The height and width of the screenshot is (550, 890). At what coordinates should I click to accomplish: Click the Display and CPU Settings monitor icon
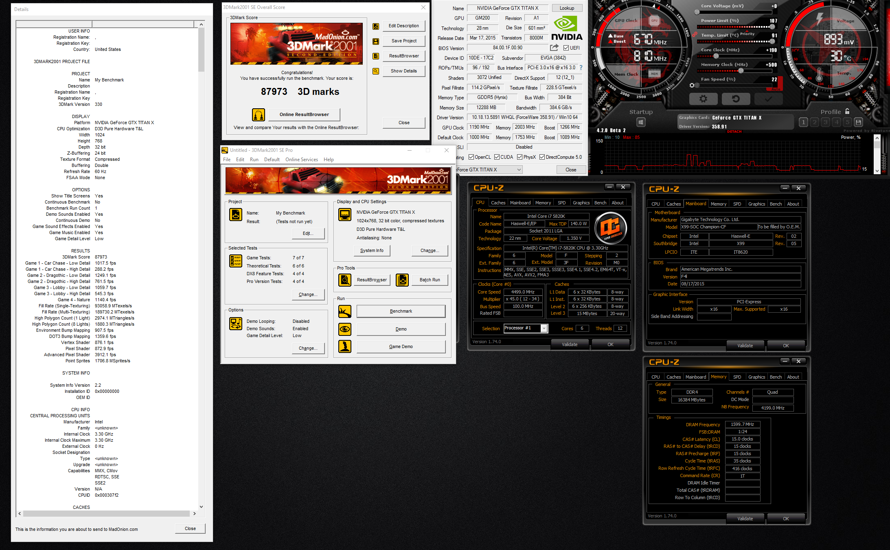pos(345,214)
